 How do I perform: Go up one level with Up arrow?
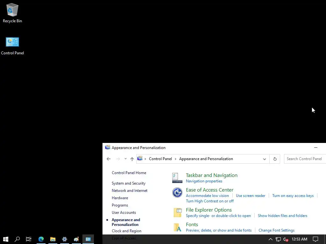click(132, 159)
